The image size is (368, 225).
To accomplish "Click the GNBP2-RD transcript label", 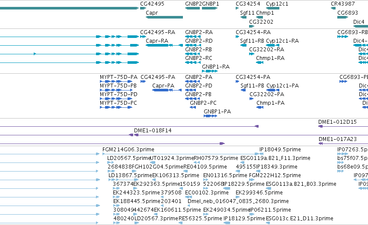I will [x=199, y=41].
